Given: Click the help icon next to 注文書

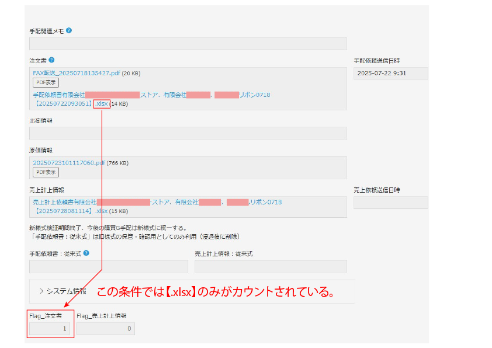Looking at the screenshot, I should (x=51, y=60).
